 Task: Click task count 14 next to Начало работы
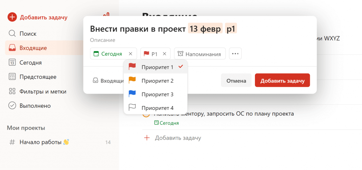point(108,142)
